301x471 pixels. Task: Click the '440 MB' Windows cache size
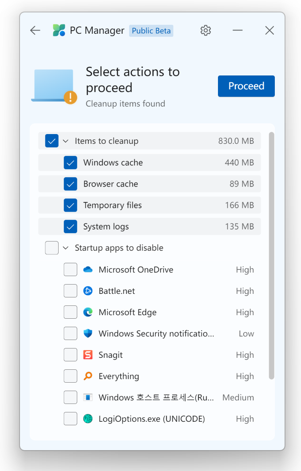coord(239,162)
